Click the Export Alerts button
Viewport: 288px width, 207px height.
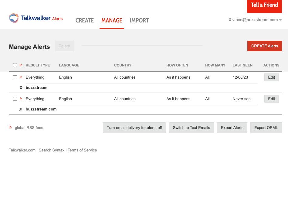[x=232, y=128]
